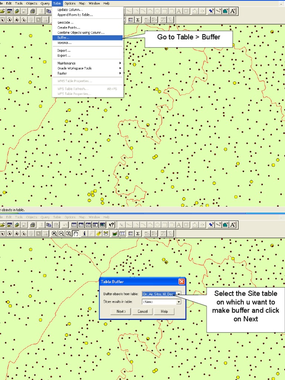Click Print icon in lower toolbar
The image size is (285, 380).
(33, 225)
